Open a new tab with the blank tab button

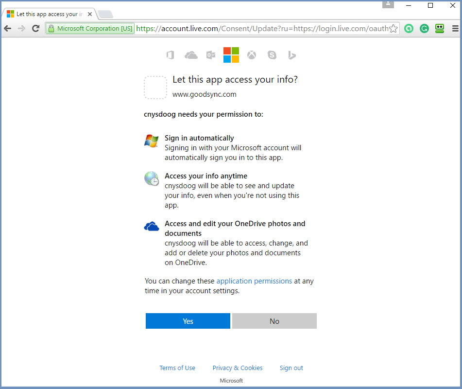point(105,14)
